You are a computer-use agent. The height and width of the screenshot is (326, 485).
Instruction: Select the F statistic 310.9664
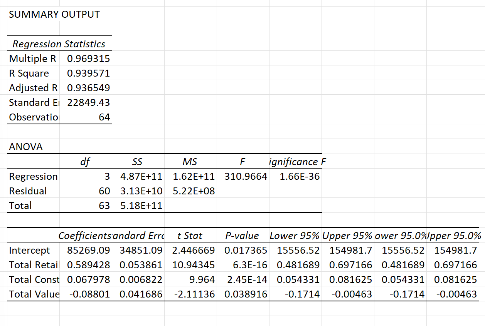246,177
